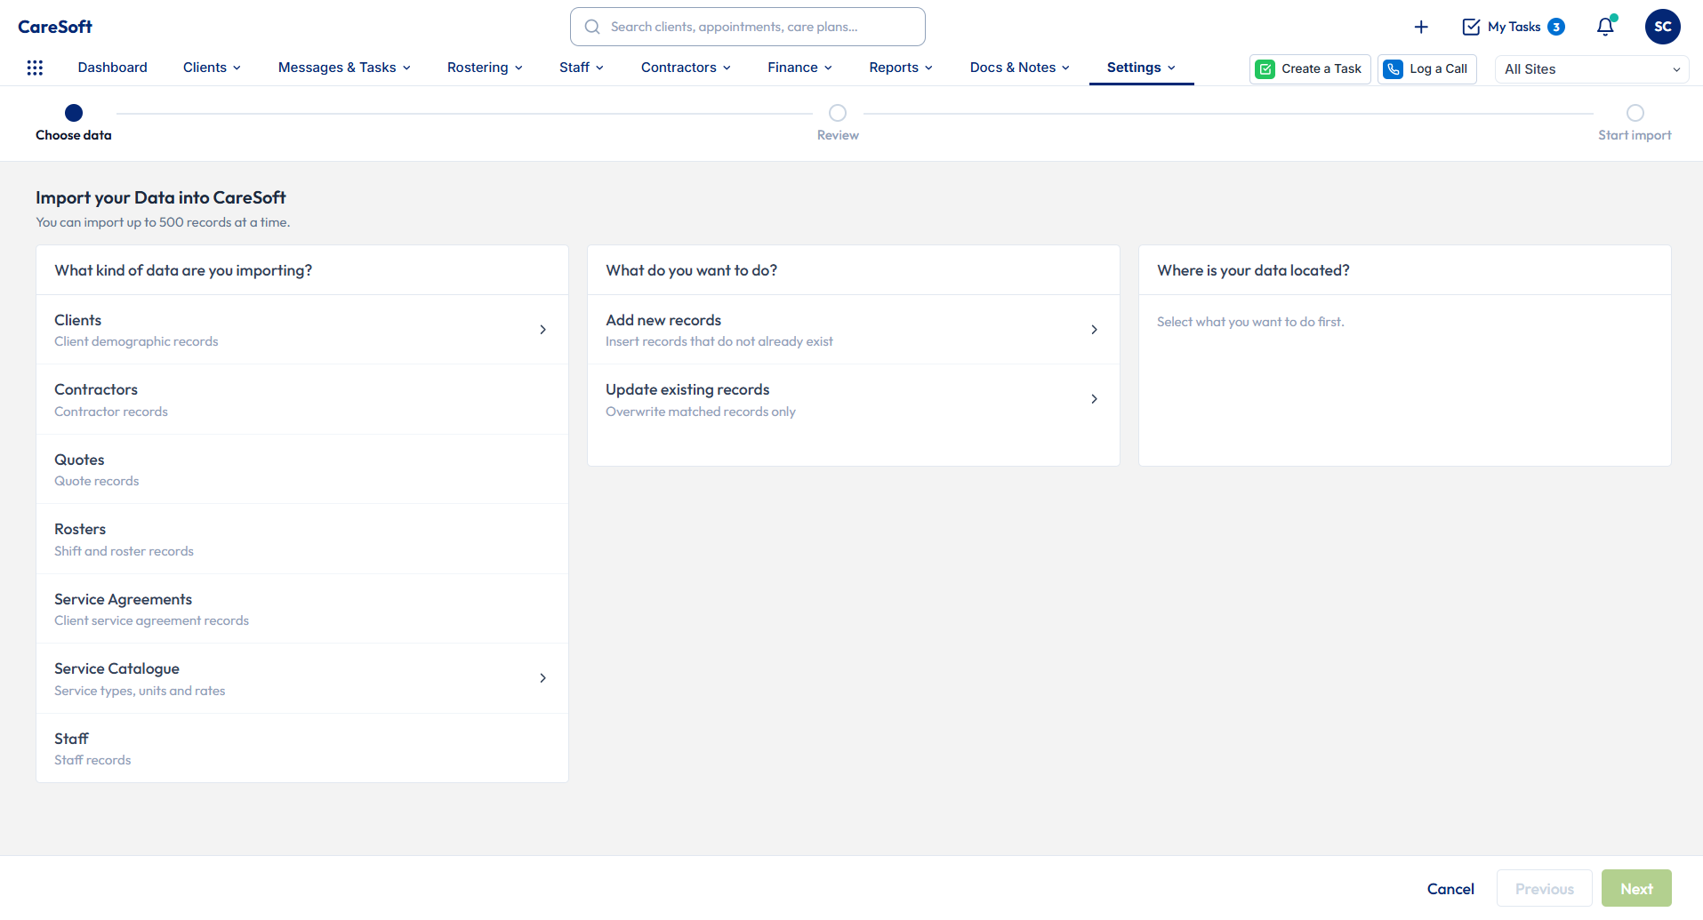The image size is (1703, 920).
Task: Open the Settings menu
Action: tap(1141, 68)
